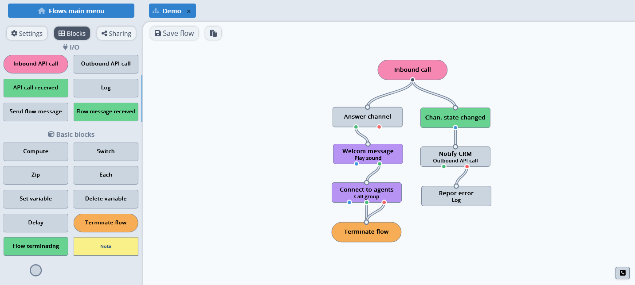
Task: Pick the Outbound API call block
Action: (x=106, y=64)
